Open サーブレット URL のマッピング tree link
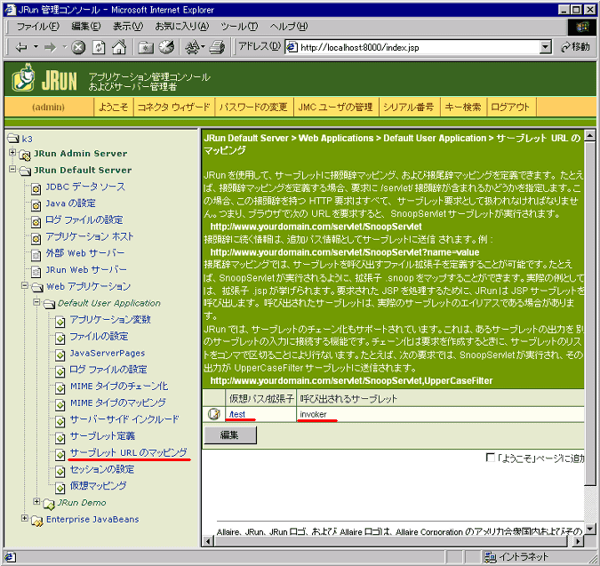This screenshot has width=600, height=566. [129, 452]
